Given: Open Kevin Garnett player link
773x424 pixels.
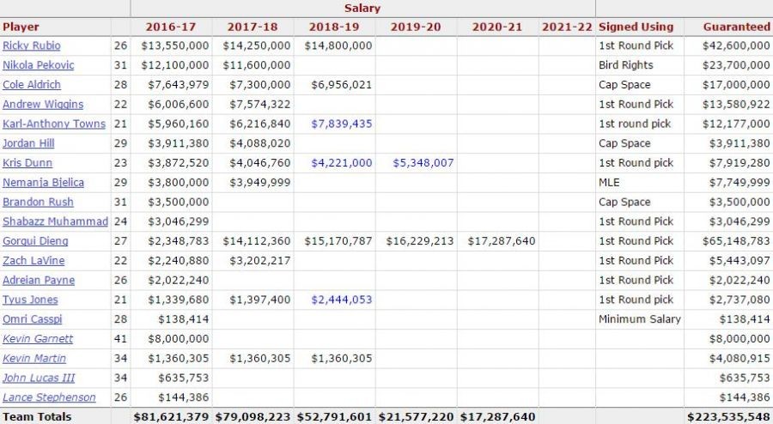Looking at the screenshot, I should [38, 339].
